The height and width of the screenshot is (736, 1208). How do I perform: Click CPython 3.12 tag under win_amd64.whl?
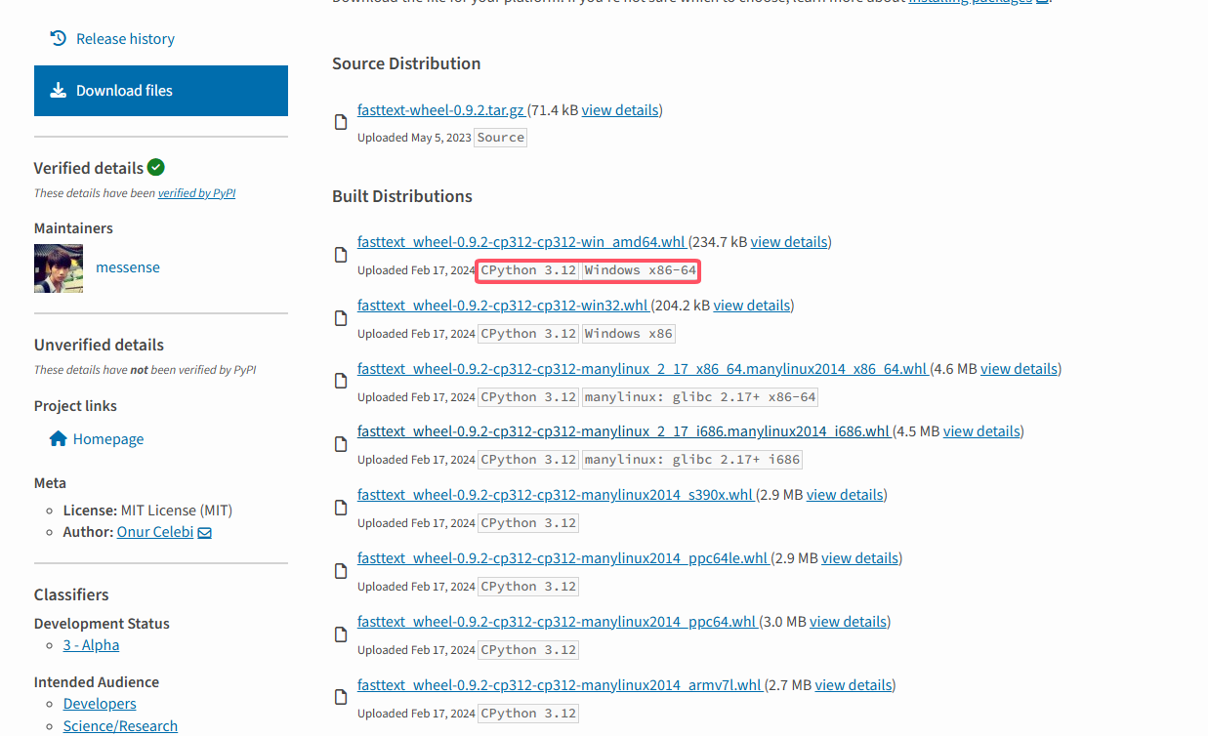528,270
